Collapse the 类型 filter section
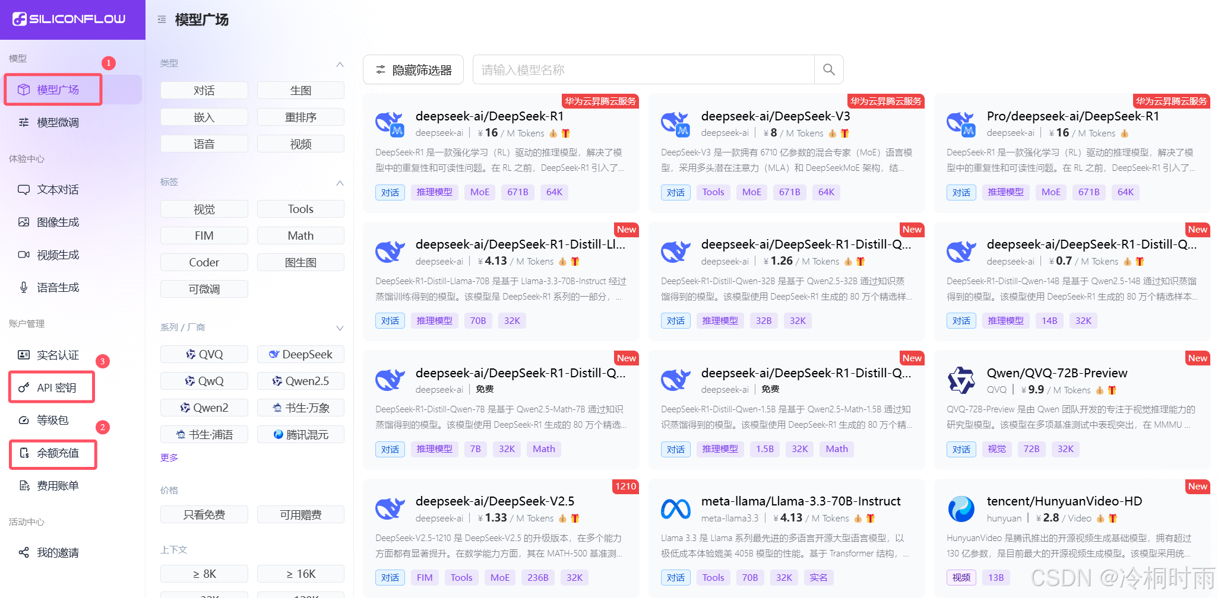This screenshot has width=1218, height=598. [x=339, y=64]
